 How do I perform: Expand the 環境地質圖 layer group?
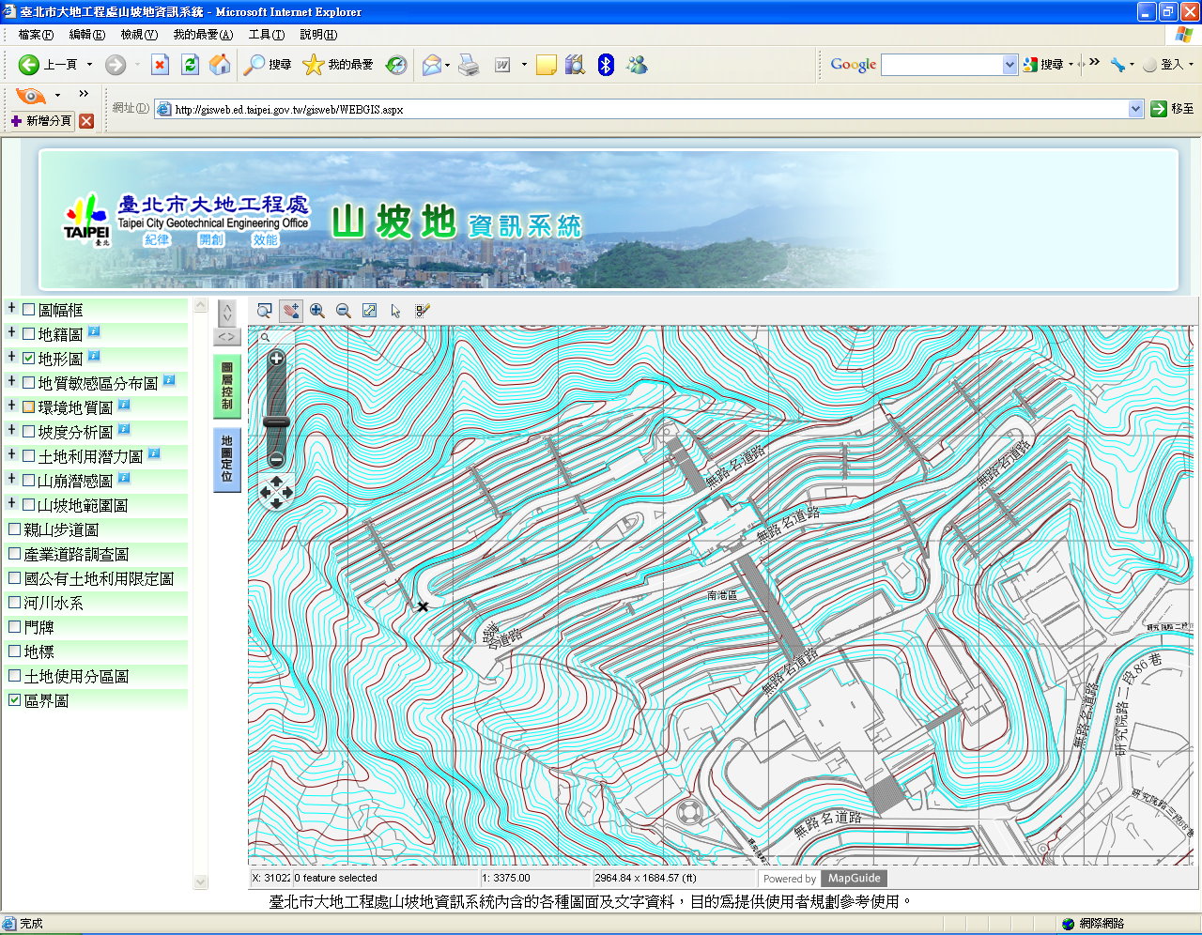pos(11,406)
